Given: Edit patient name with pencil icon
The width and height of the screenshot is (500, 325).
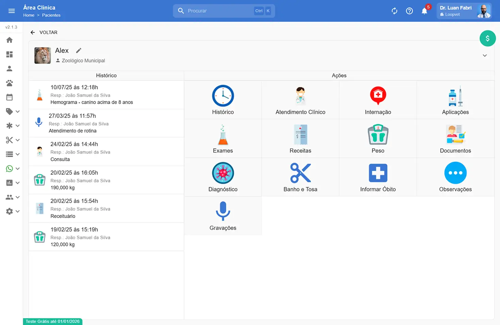Looking at the screenshot, I should coord(79,51).
